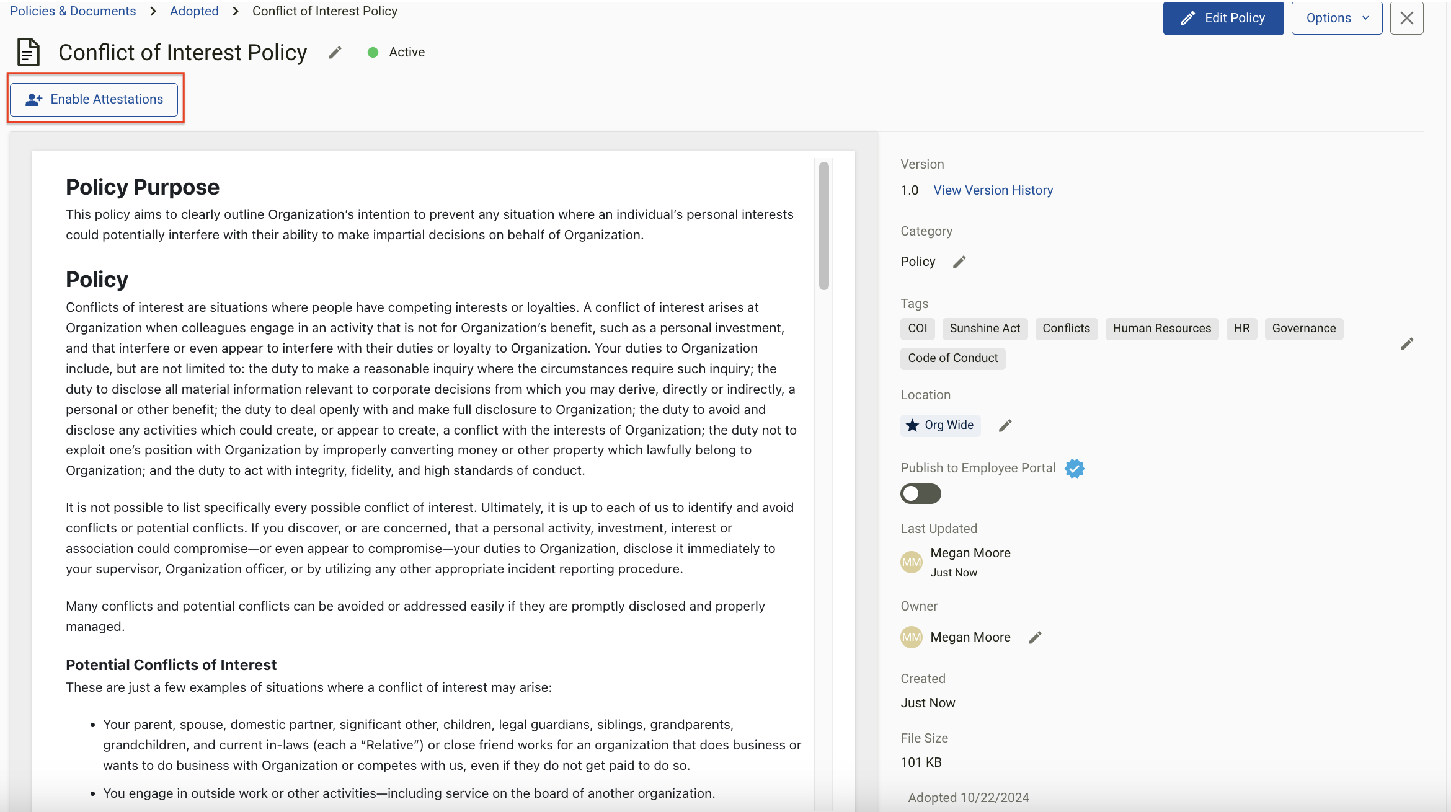Click pencil icon next to policy title
The height and width of the screenshot is (812, 1451).
tap(335, 53)
